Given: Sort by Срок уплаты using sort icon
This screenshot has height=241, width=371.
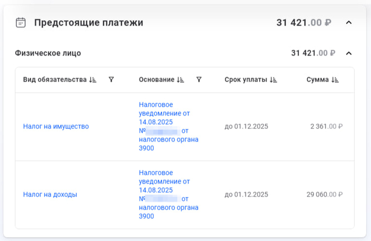Looking at the screenshot, I should click(x=273, y=80).
